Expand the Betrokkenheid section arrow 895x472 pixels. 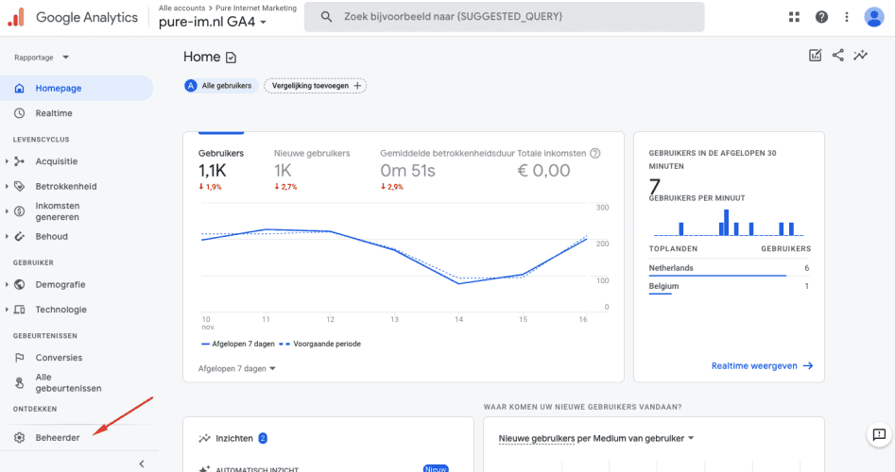pos(7,186)
